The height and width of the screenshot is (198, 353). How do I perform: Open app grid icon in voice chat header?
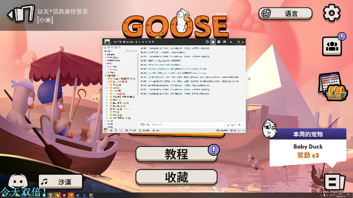[x=218, y=42]
